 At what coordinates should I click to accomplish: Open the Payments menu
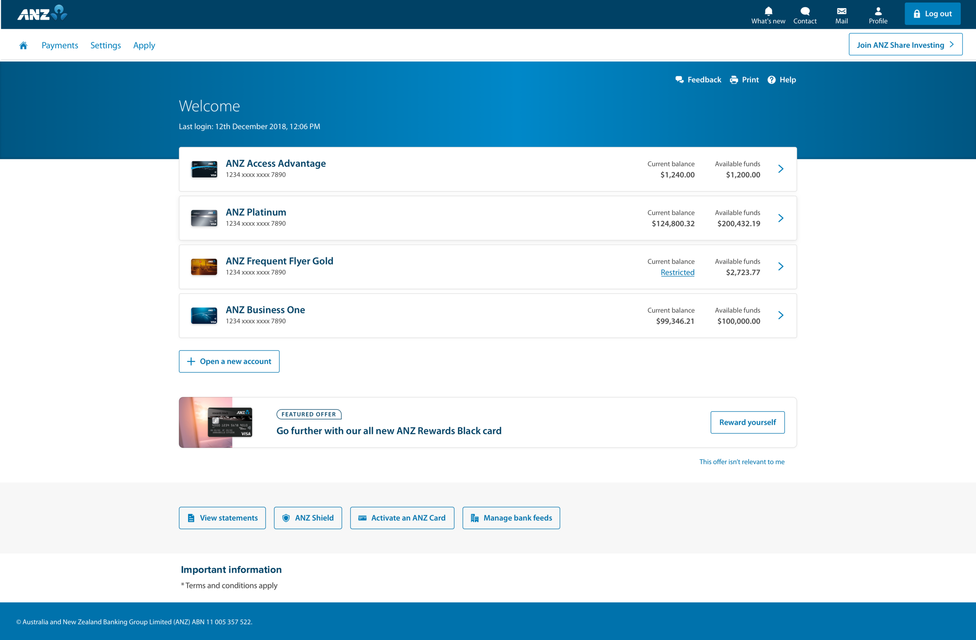coord(59,45)
